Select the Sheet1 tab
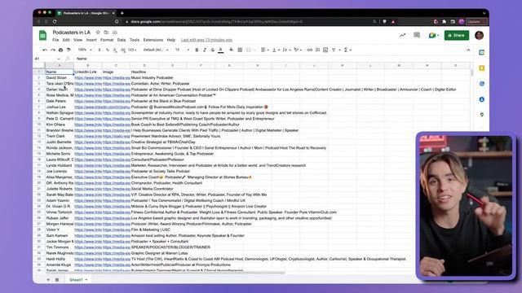The width and height of the screenshot is (522, 293). 78,280
